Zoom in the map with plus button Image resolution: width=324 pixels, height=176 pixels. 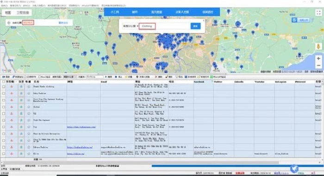[x=318, y=59]
